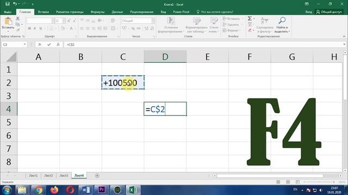
Task: Click the Insert Function fx icon
Action: click(x=58, y=44)
